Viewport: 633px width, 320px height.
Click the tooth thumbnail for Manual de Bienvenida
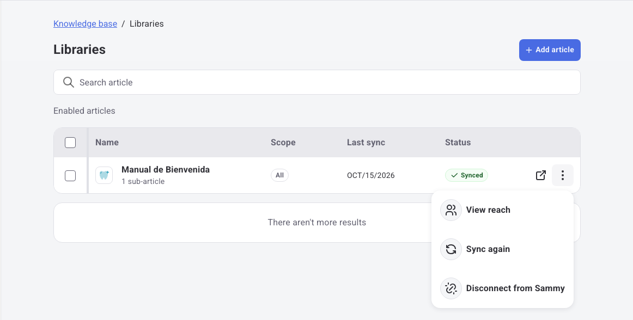click(x=104, y=175)
